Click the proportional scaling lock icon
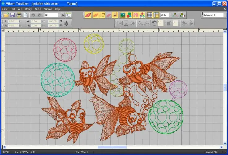 [66, 24]
